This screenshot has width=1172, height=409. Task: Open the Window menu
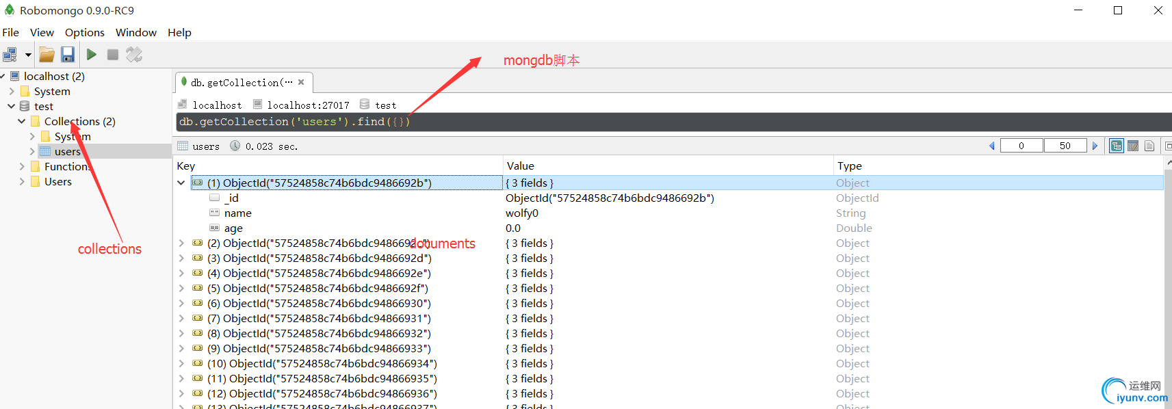click(136, 32)
